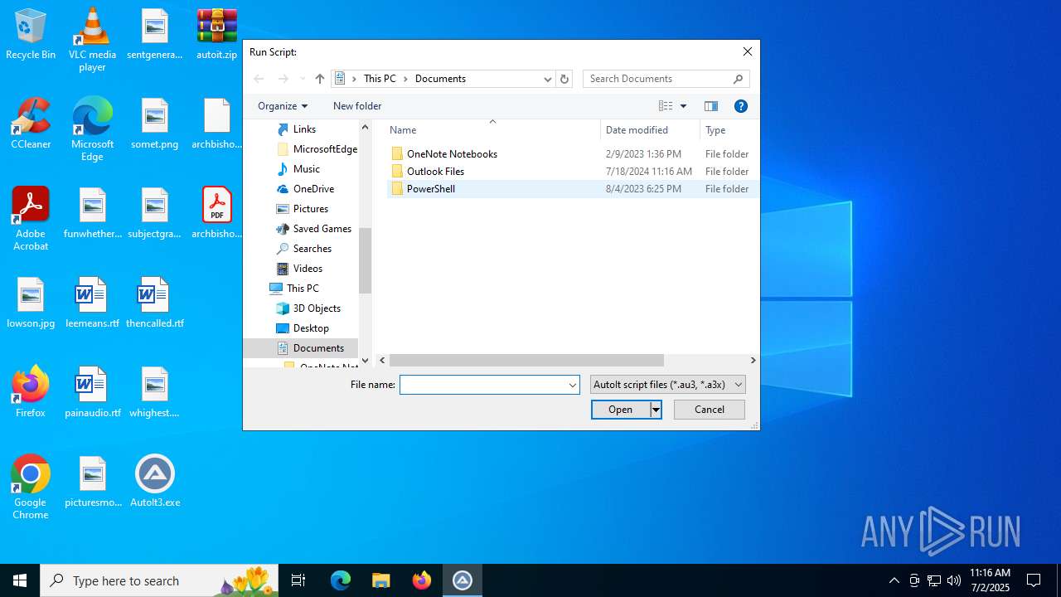The width and height of the screenshot is (1061, 597).
Task: Open Adobe Acrobat desktop shortcut
Action: click(31, 218)
